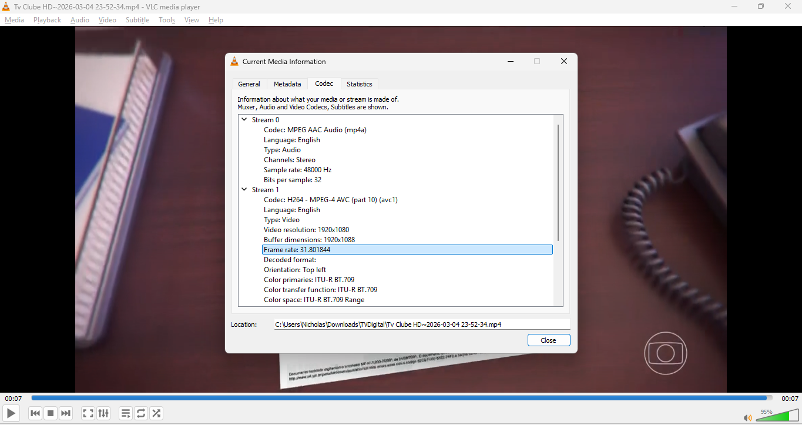
Task: Select 'Frame rate: 31.801844' row
Action: [407, 250]
